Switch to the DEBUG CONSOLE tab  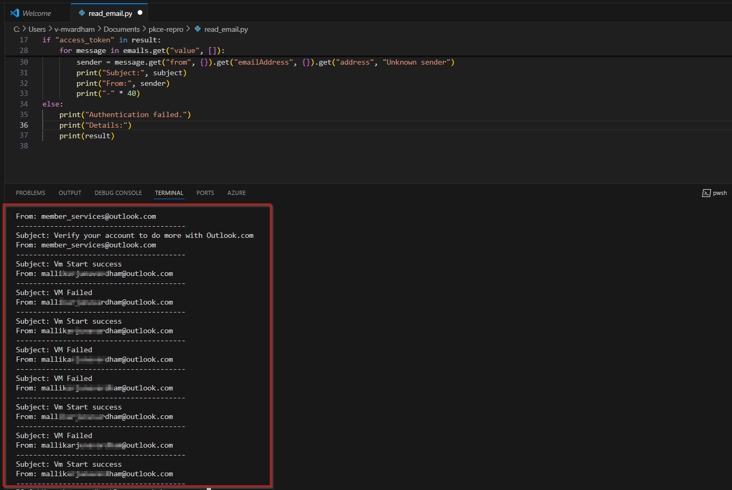(x=118, y=193)
